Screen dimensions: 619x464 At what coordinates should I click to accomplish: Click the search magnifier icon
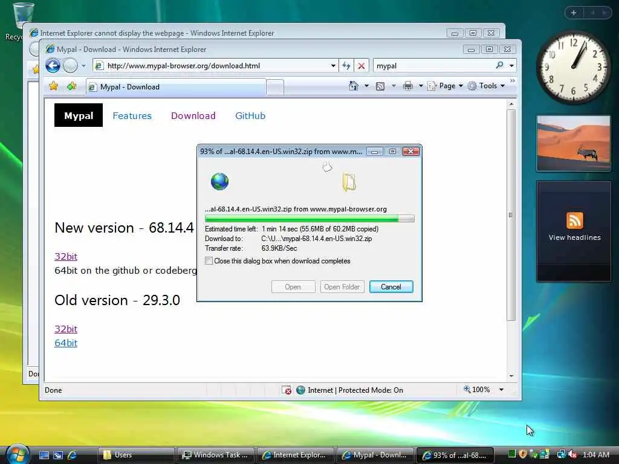coord(499,65)
